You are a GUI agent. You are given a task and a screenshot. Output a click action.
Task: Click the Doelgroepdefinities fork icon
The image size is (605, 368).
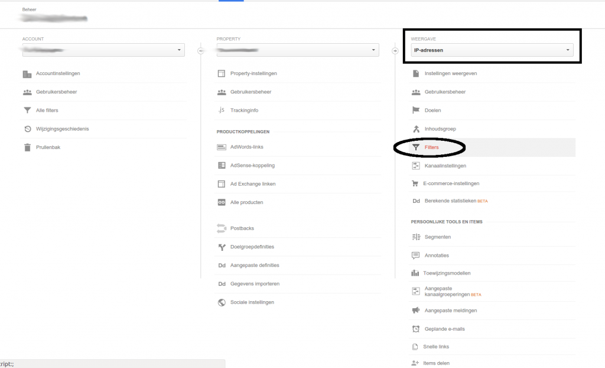pos(222,247)
